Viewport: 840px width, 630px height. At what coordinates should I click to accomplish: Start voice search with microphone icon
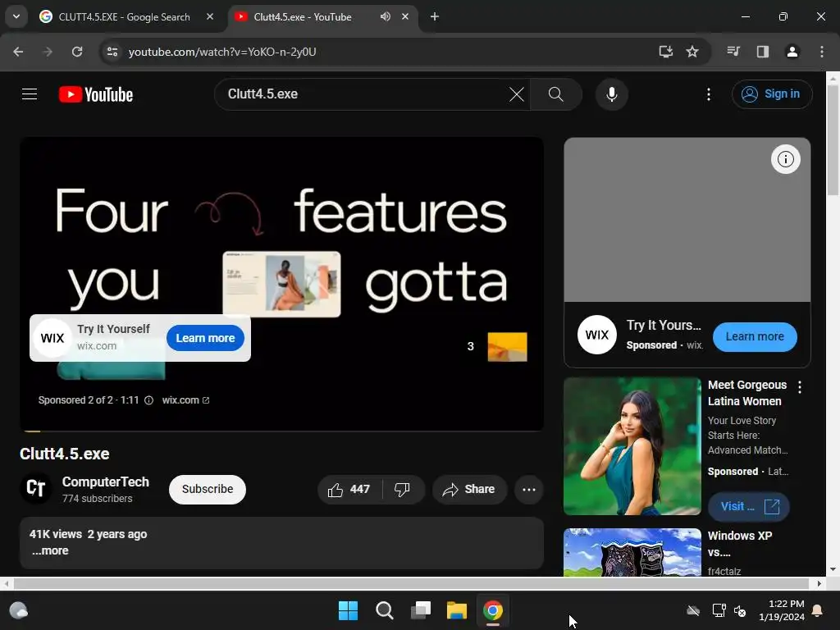click(611, 95)
